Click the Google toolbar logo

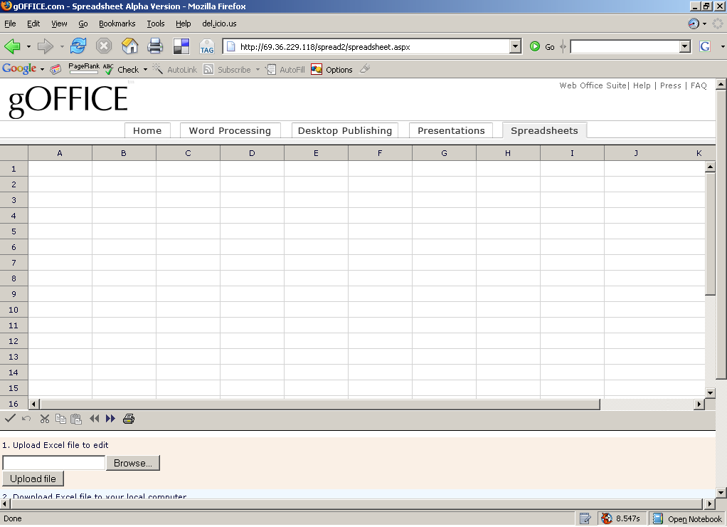point(19,68)
